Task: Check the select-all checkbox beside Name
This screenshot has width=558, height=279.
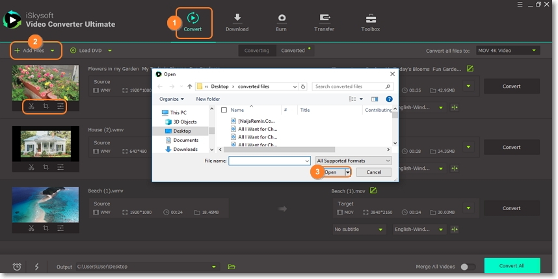Action: (x=224, y=111)
